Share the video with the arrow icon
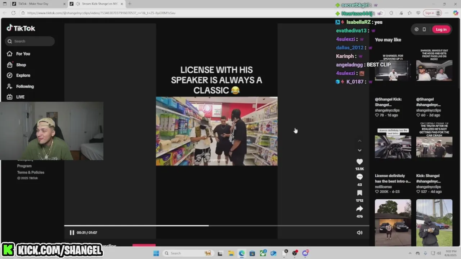 pos(359,209)
